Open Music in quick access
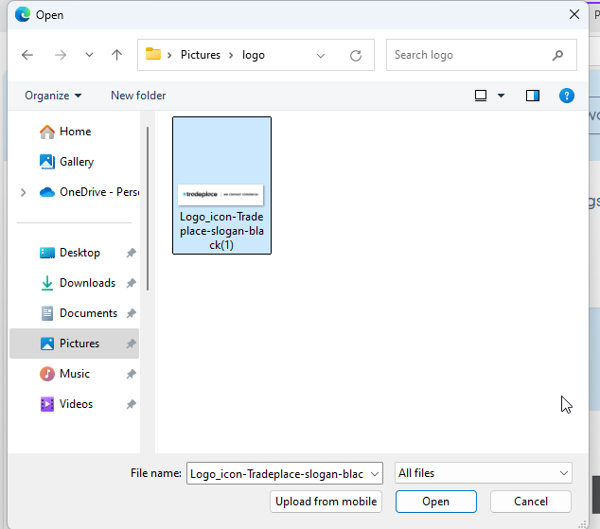This screenshot has width=600, height=529. click(x=74, y=373)
